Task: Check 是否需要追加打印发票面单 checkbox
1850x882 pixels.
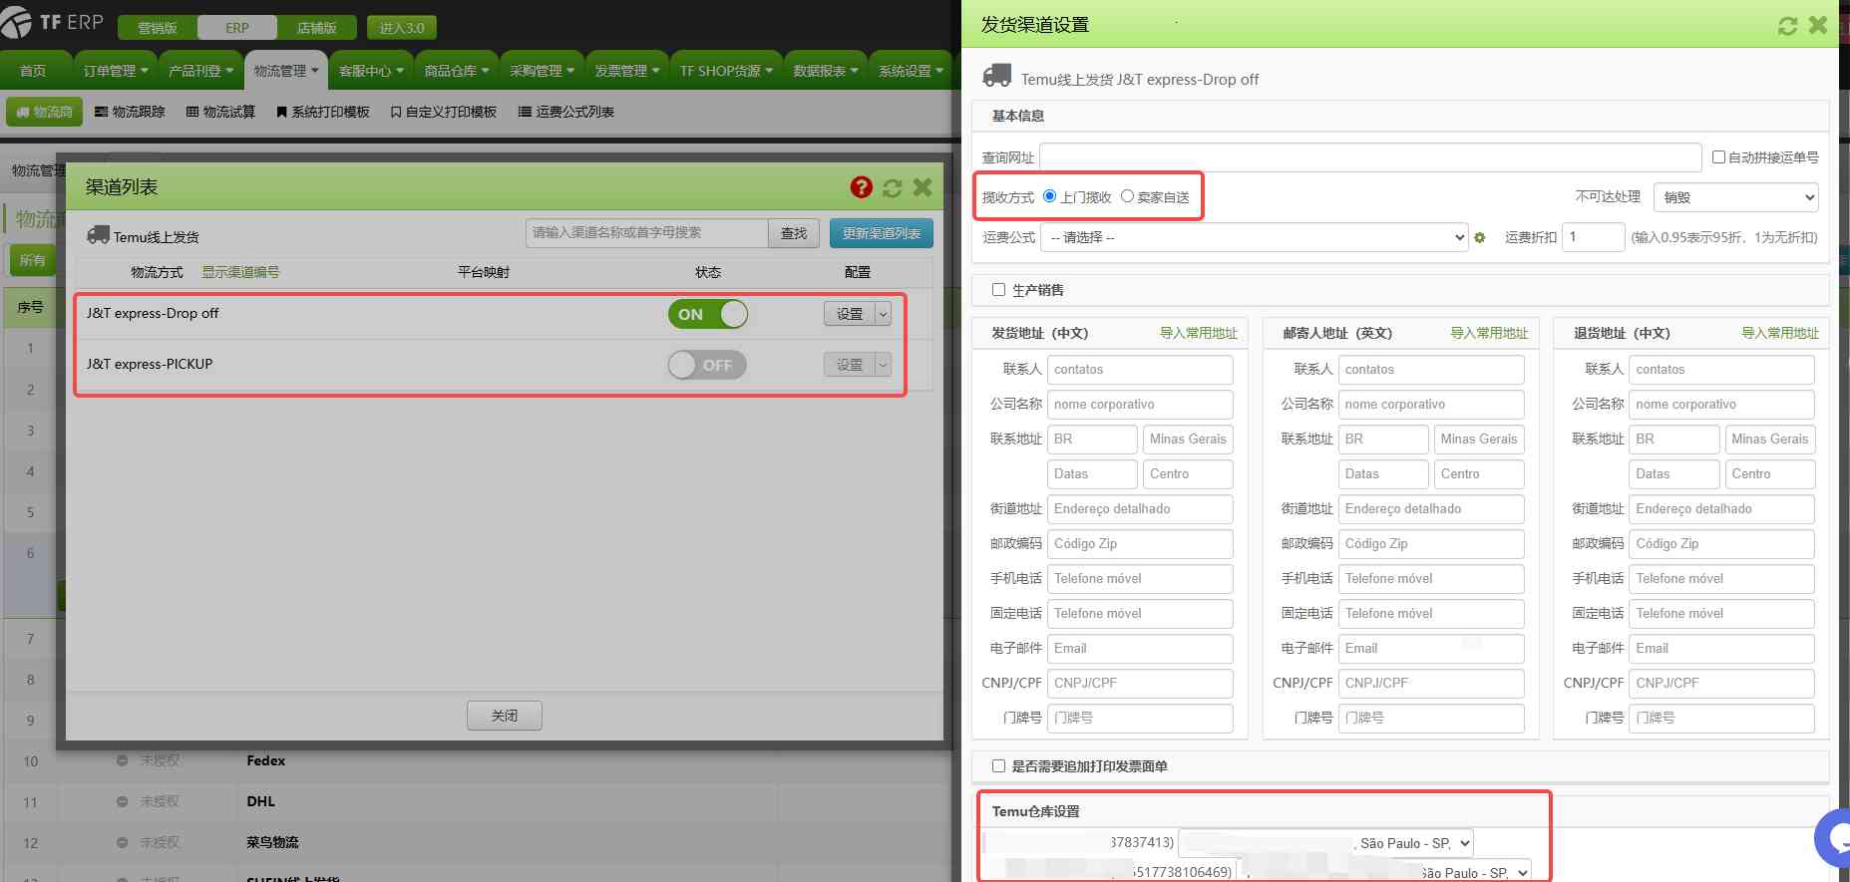Action: [998, 766]
